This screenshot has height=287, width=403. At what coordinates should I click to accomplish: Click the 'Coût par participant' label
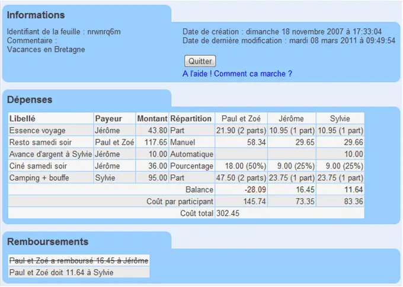(x=180, y=202)
